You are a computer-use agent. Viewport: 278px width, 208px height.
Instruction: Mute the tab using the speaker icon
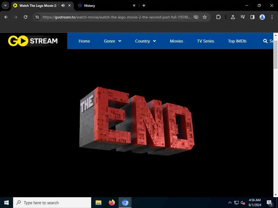(63, 5)
